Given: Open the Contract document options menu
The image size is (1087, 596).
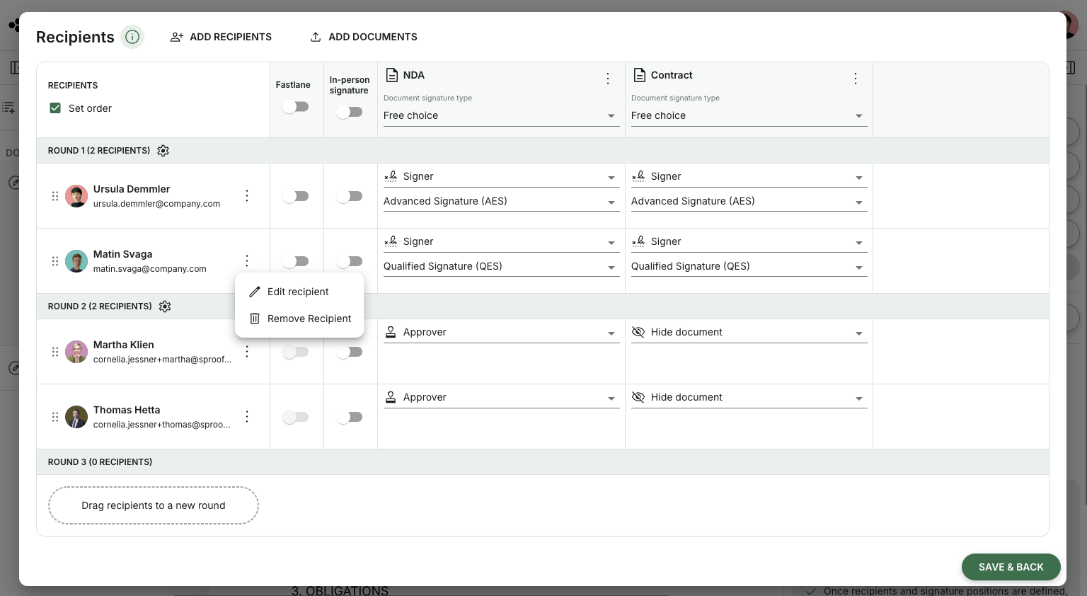Looking at the screenshot, I should [856, 79].
